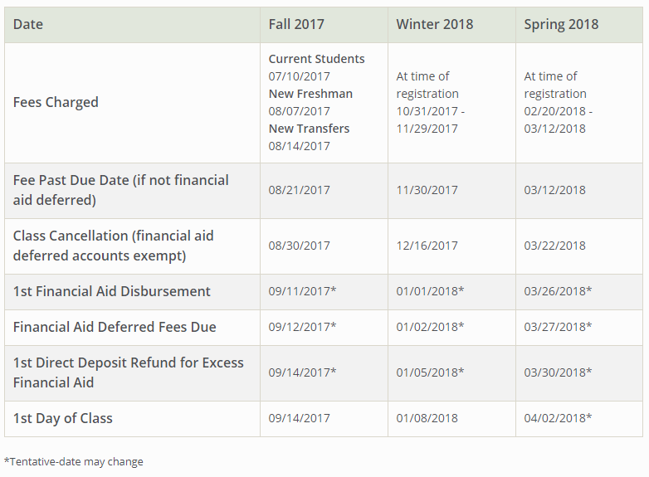
Task: Click the Fees Charged row label
Action: (56, 102)
